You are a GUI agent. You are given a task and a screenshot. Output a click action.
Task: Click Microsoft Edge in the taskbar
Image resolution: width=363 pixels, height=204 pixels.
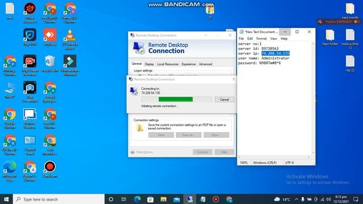137,199
